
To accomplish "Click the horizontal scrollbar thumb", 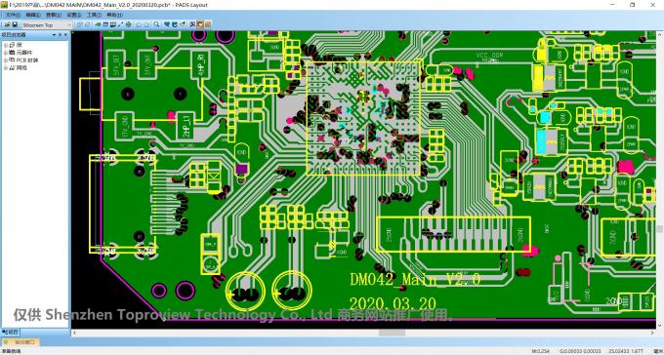I will [392, 333].
